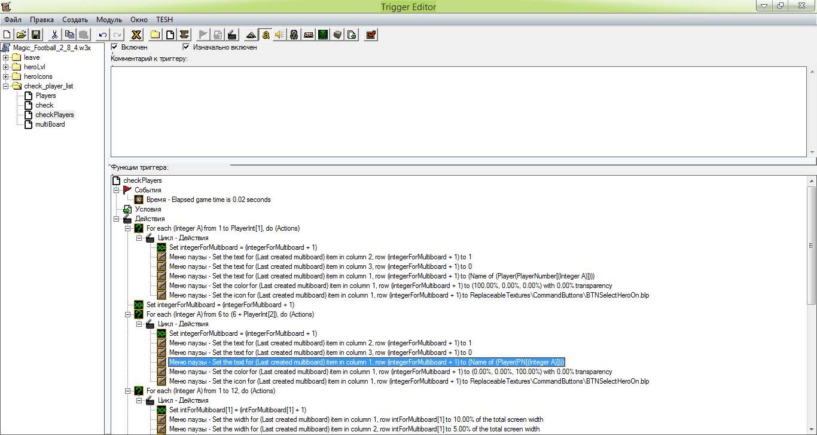Expand the leave folder

[5, 57]
